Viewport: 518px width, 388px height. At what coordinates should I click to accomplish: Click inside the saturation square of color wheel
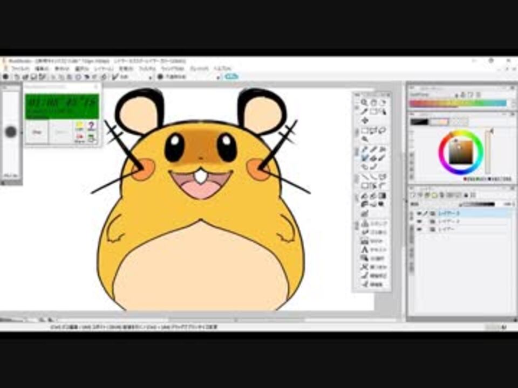point(460,152)
